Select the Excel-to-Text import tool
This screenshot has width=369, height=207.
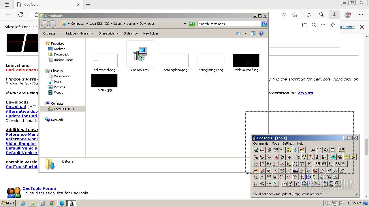[x=289, y=164]
